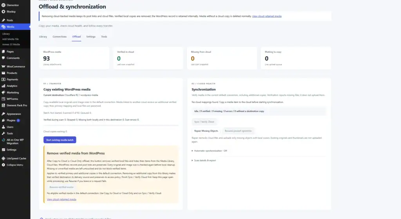Open Users via the person icon
This screenshot has width=401, height=219.
point(3,127)
